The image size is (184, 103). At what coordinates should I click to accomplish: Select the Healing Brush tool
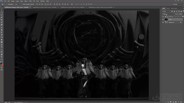tap(2, 25)
